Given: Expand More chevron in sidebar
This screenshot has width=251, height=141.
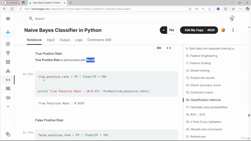Looking at the screenshot, I should pyautogui.click(x=8, y=107).
